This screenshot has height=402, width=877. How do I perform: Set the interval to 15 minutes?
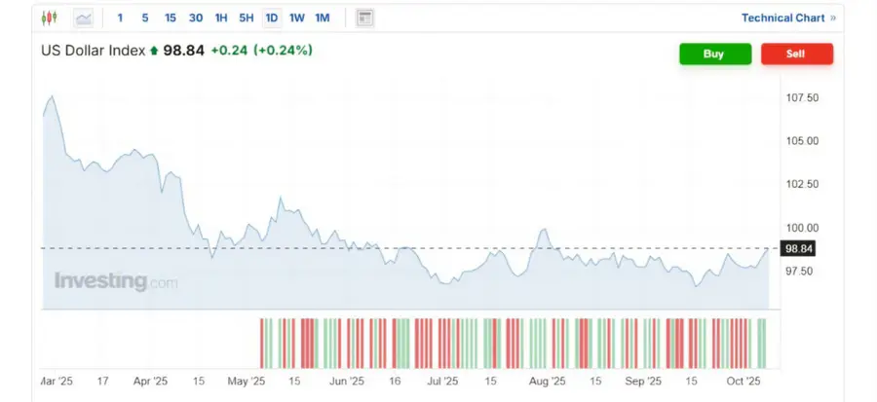tap(171, 18)
